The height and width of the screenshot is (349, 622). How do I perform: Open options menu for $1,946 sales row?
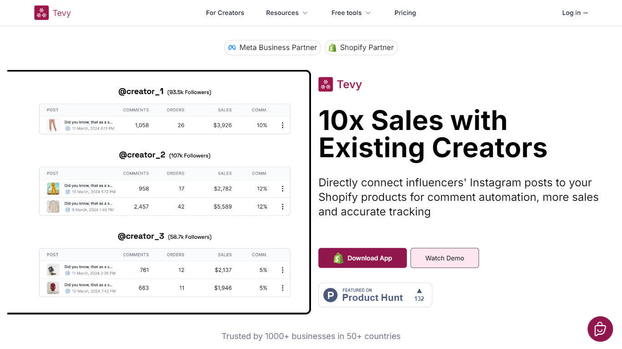pyautogui.click(x=282, y=288)
